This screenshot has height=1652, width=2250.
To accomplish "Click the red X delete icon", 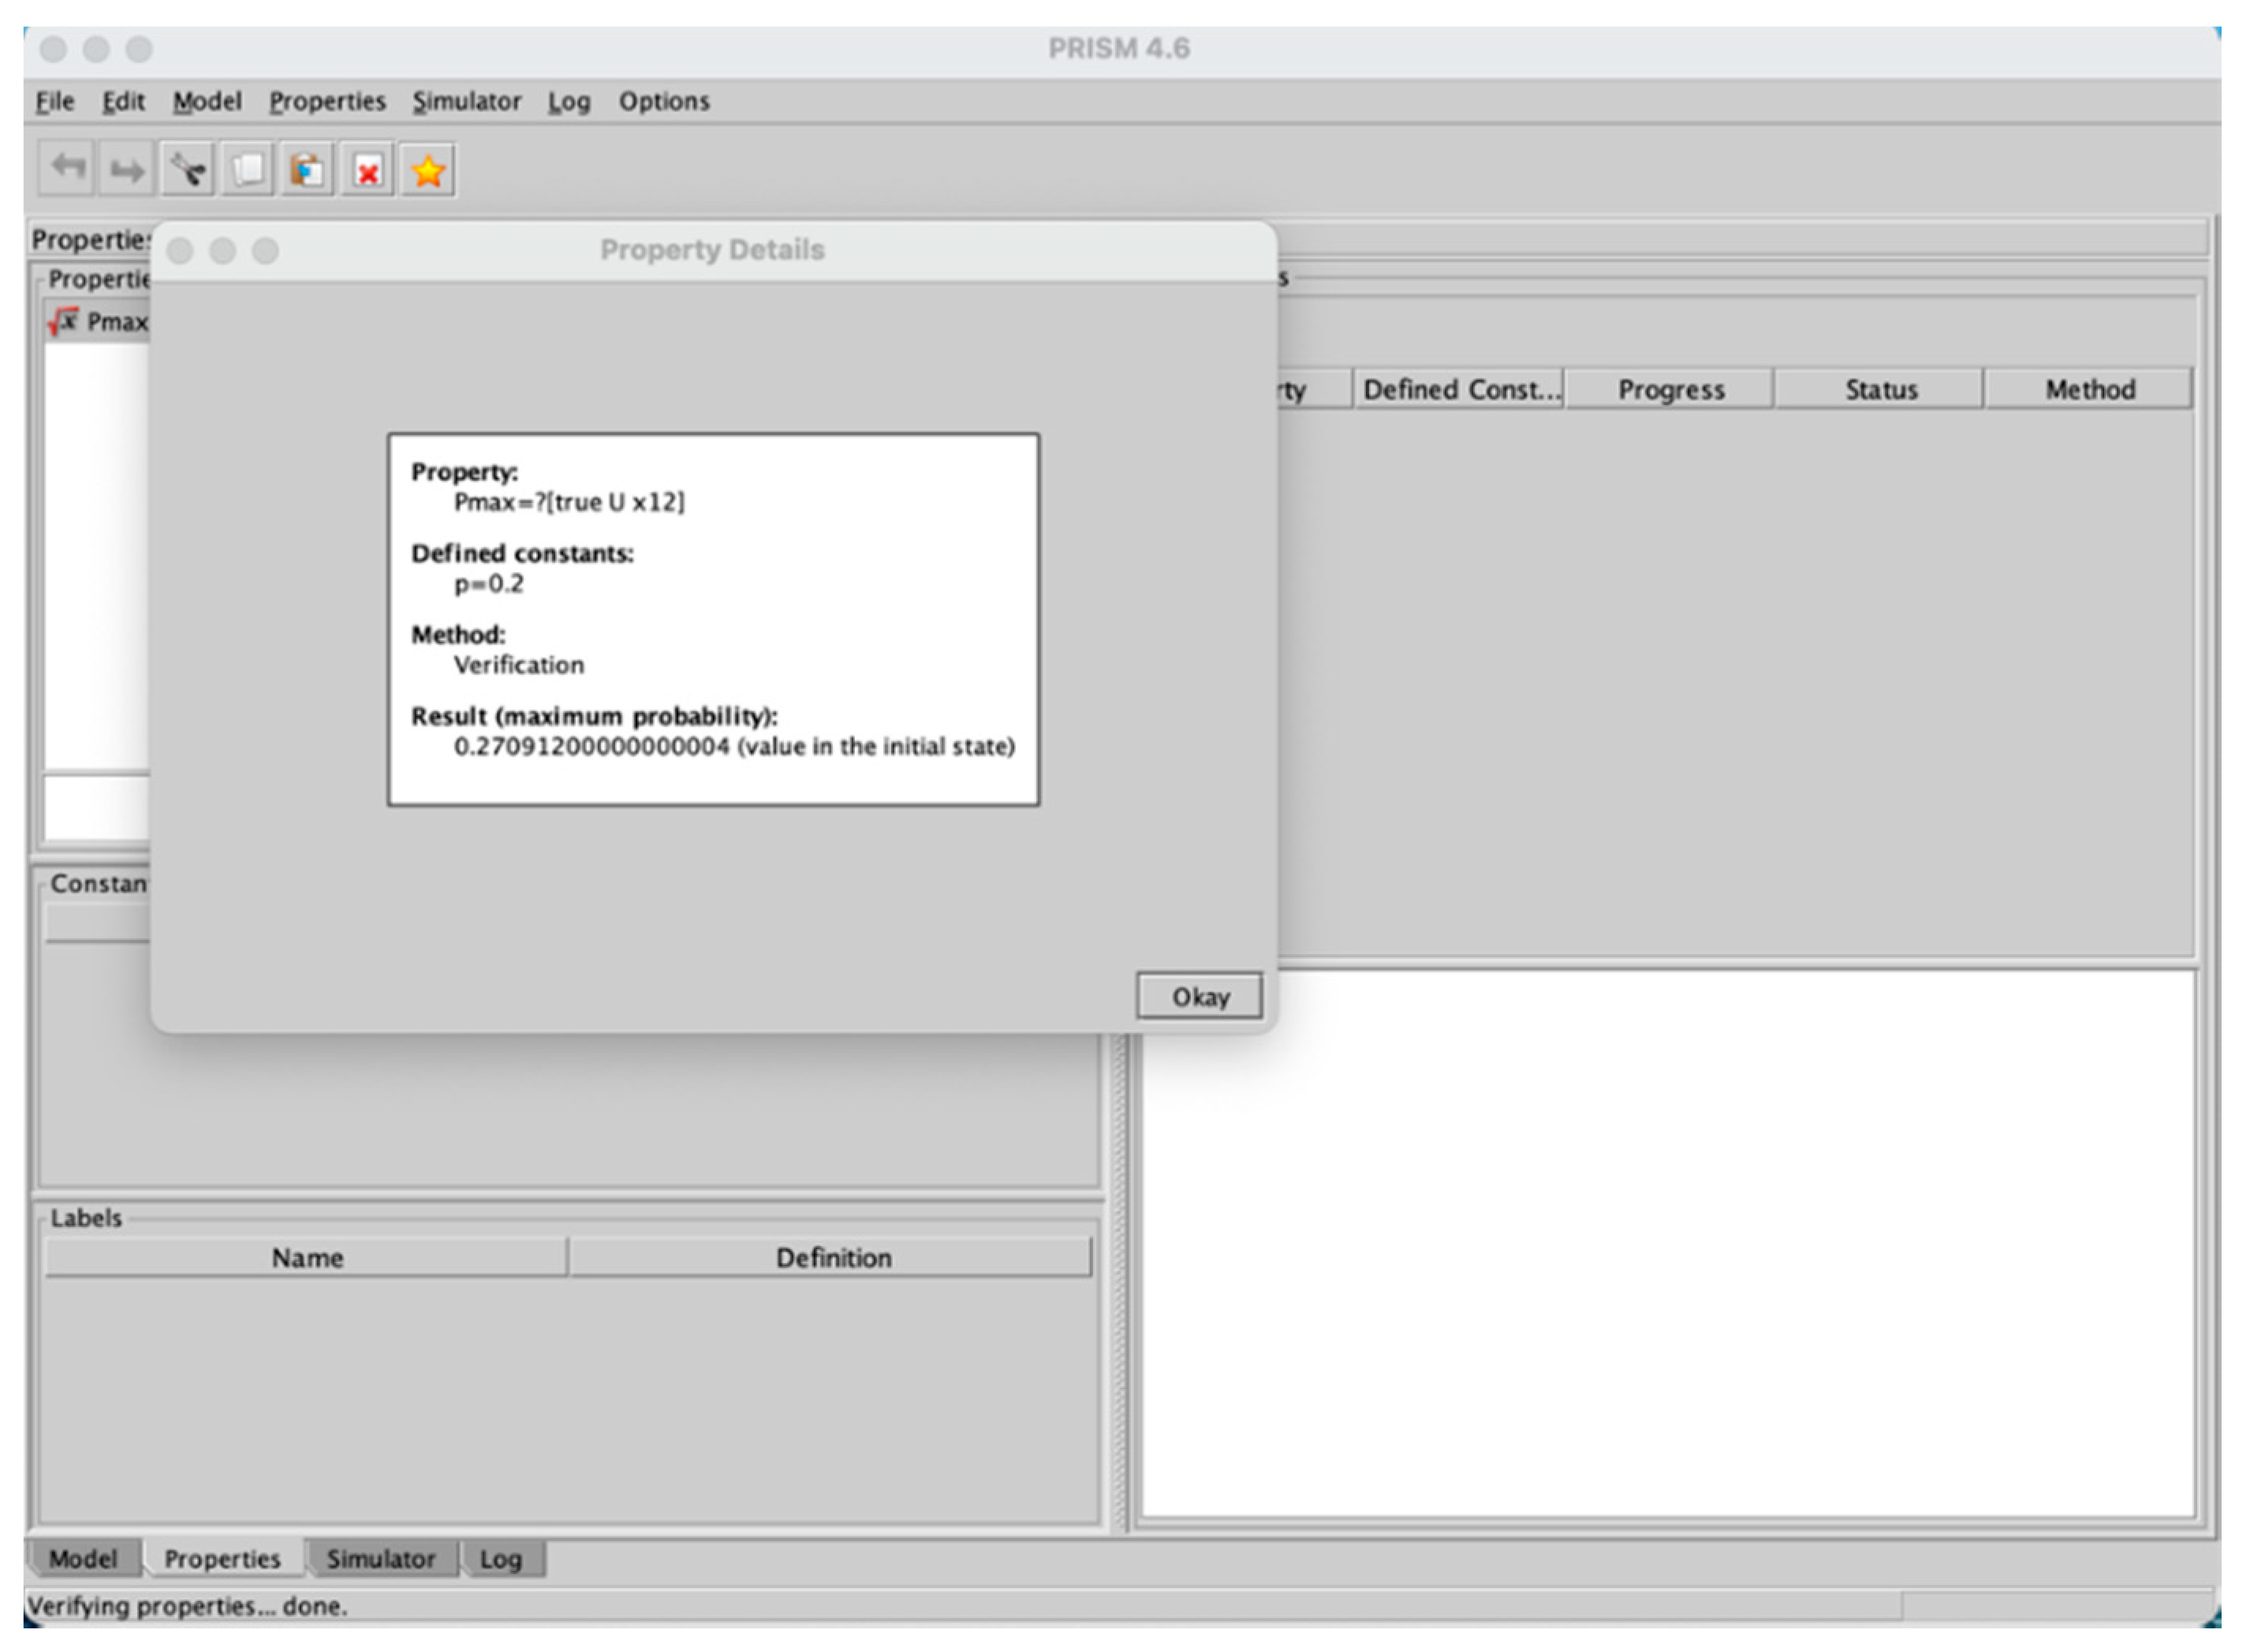I will 367,172.
